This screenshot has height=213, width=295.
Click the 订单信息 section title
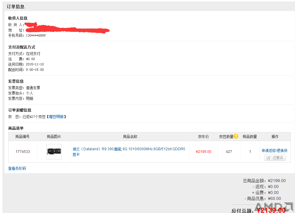pyautogui.click(x=16, y=7)
